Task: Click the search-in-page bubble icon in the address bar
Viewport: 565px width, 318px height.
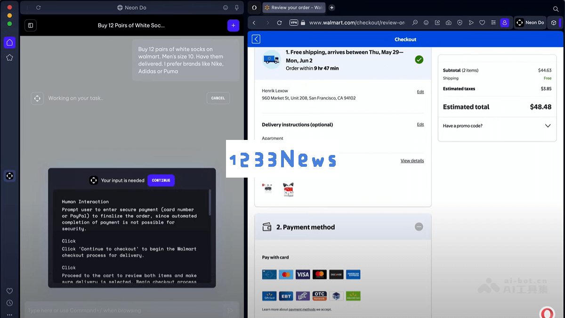Action: pyautogui.click(x=415, y=23)
